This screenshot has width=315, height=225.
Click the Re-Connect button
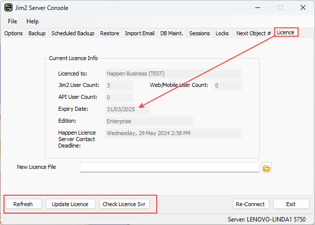coord(250,204)
